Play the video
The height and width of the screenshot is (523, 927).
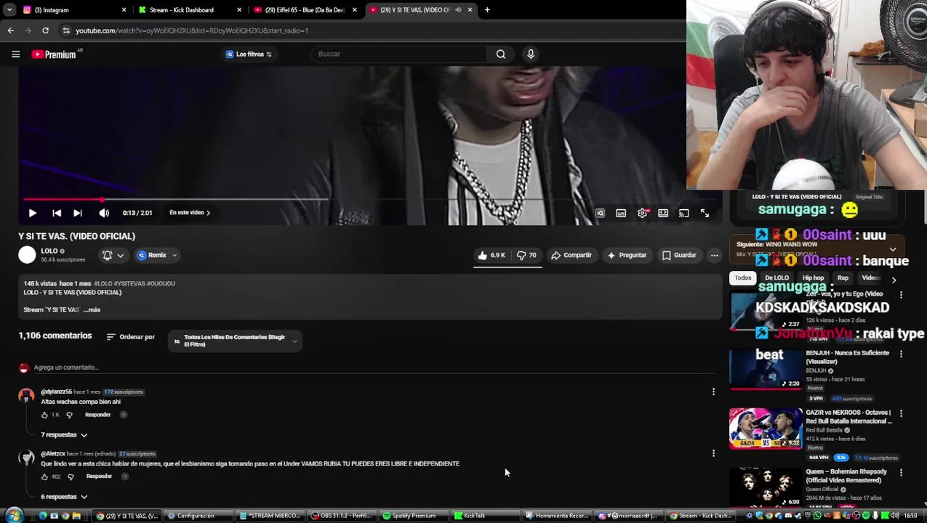(x=33, y=213)
